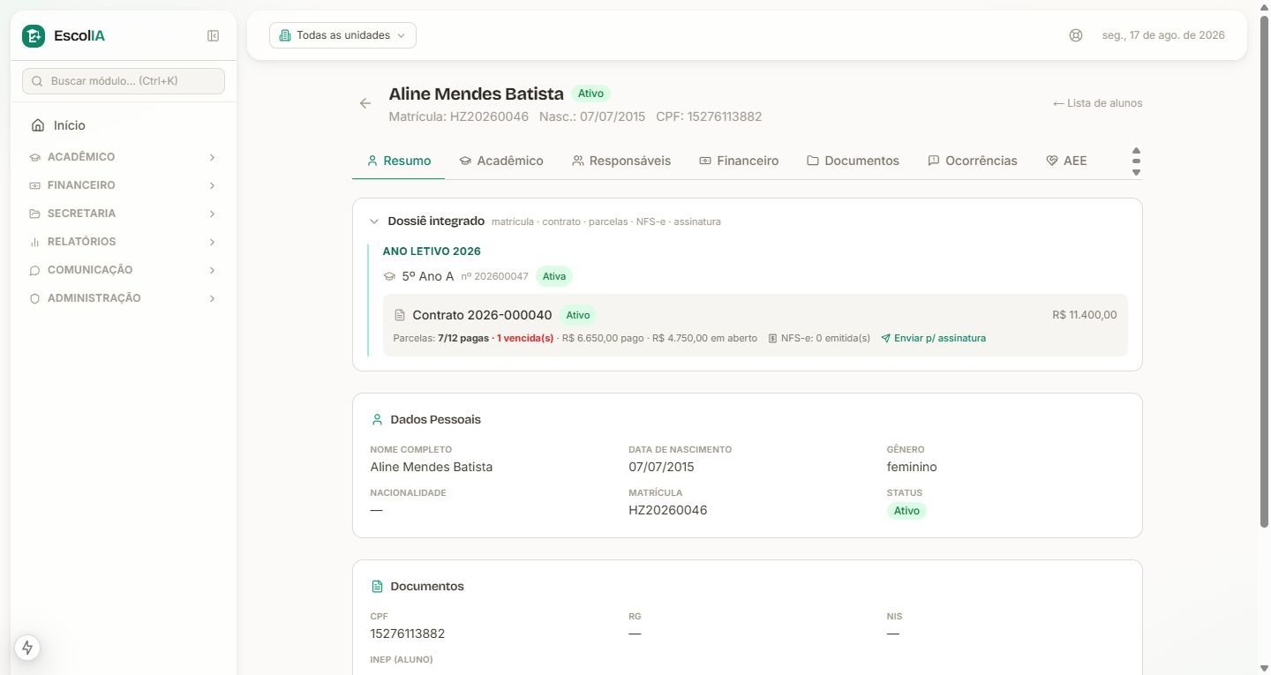
Task: Collapse the sidebar with the panel icon
Action: [x=213, y=35]
